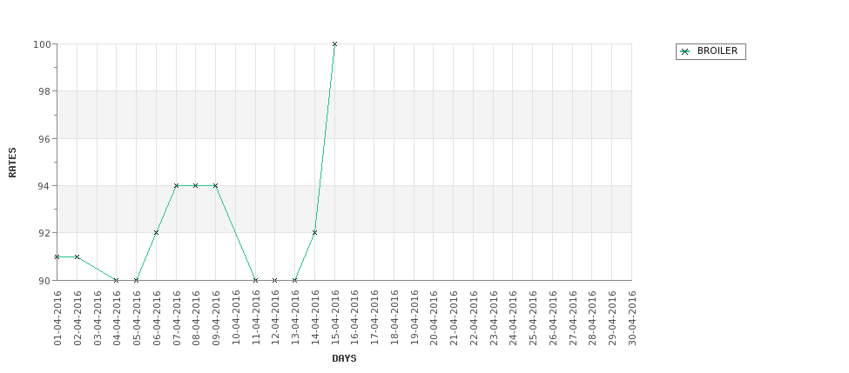Click the BROILER legend marker icon

point(684,51)
